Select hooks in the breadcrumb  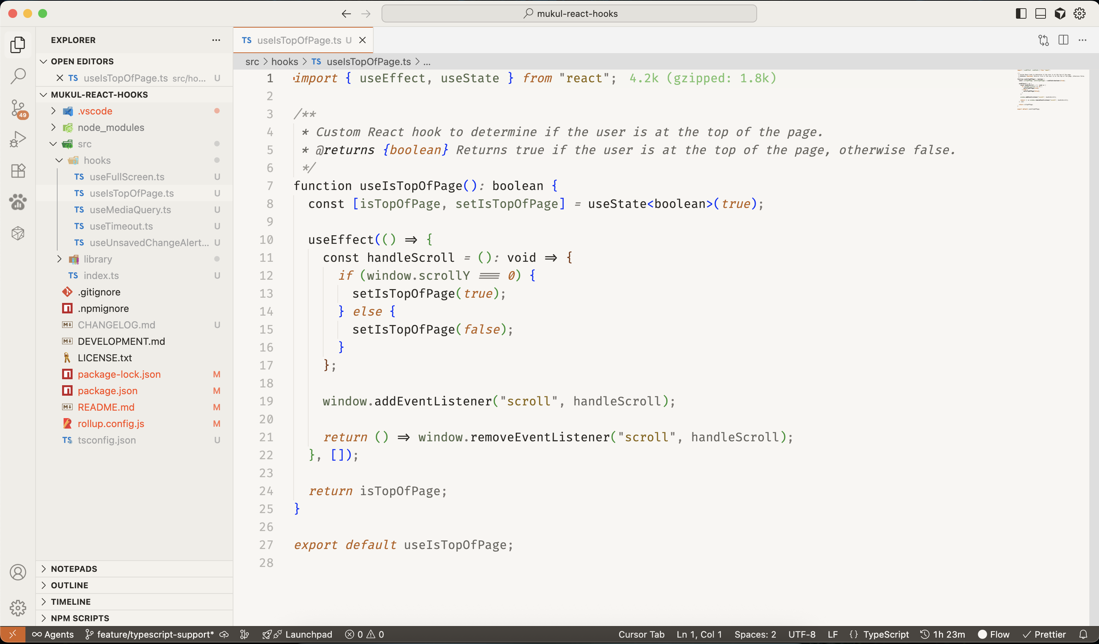point(285,62)
